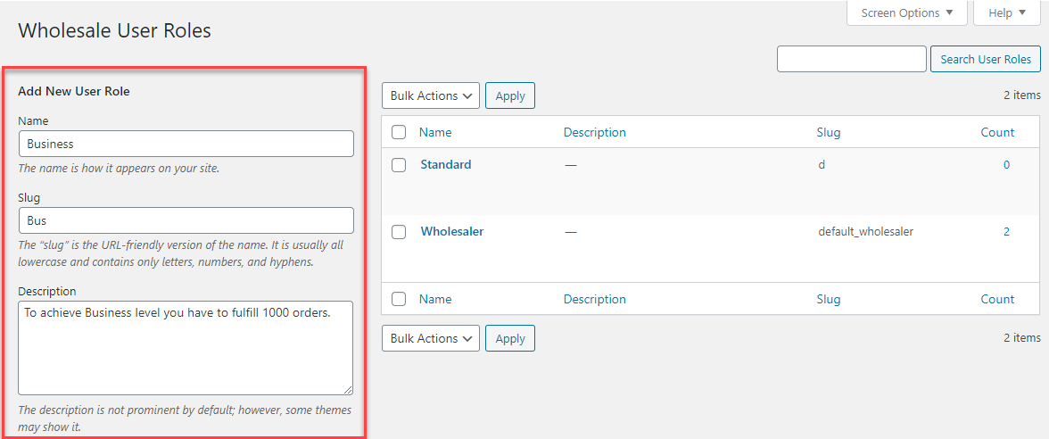The image size is (1049, 439).
Task: Open the bottom Bulk Actions dropdown
Action: point(431,338)
